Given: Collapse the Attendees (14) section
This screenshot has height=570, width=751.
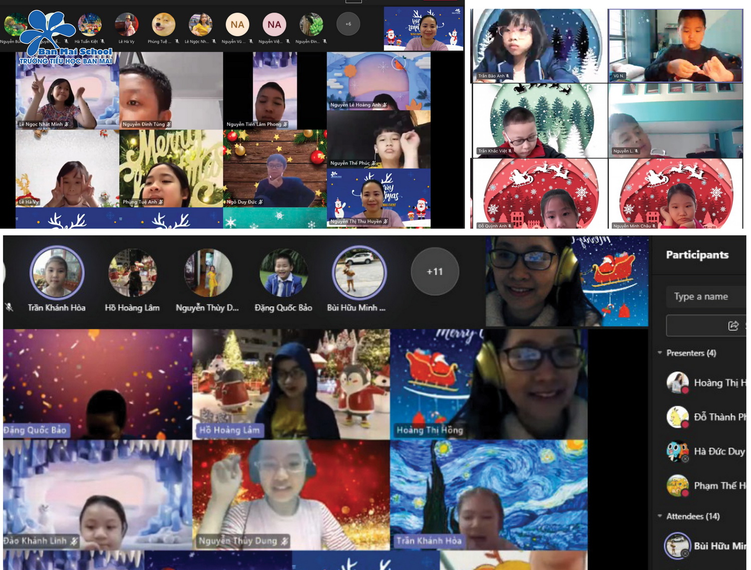Looking at the screenshot, I should point(660,516).
